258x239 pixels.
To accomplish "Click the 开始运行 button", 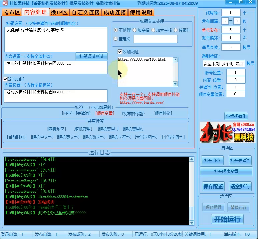I will click(x=227, y=219).
